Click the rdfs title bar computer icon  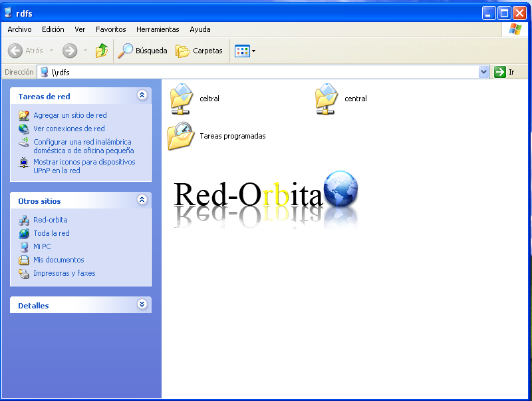[8, 13]
